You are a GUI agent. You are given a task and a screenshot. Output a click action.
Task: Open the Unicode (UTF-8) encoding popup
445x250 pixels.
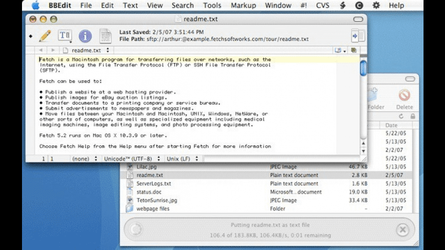131,159
